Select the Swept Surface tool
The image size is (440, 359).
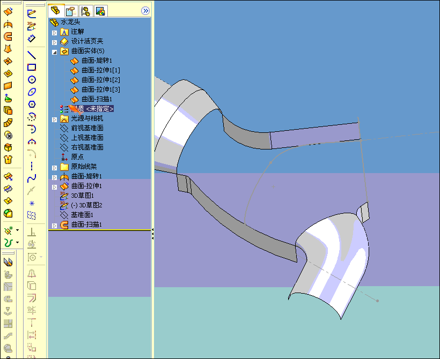pos(8,36)
